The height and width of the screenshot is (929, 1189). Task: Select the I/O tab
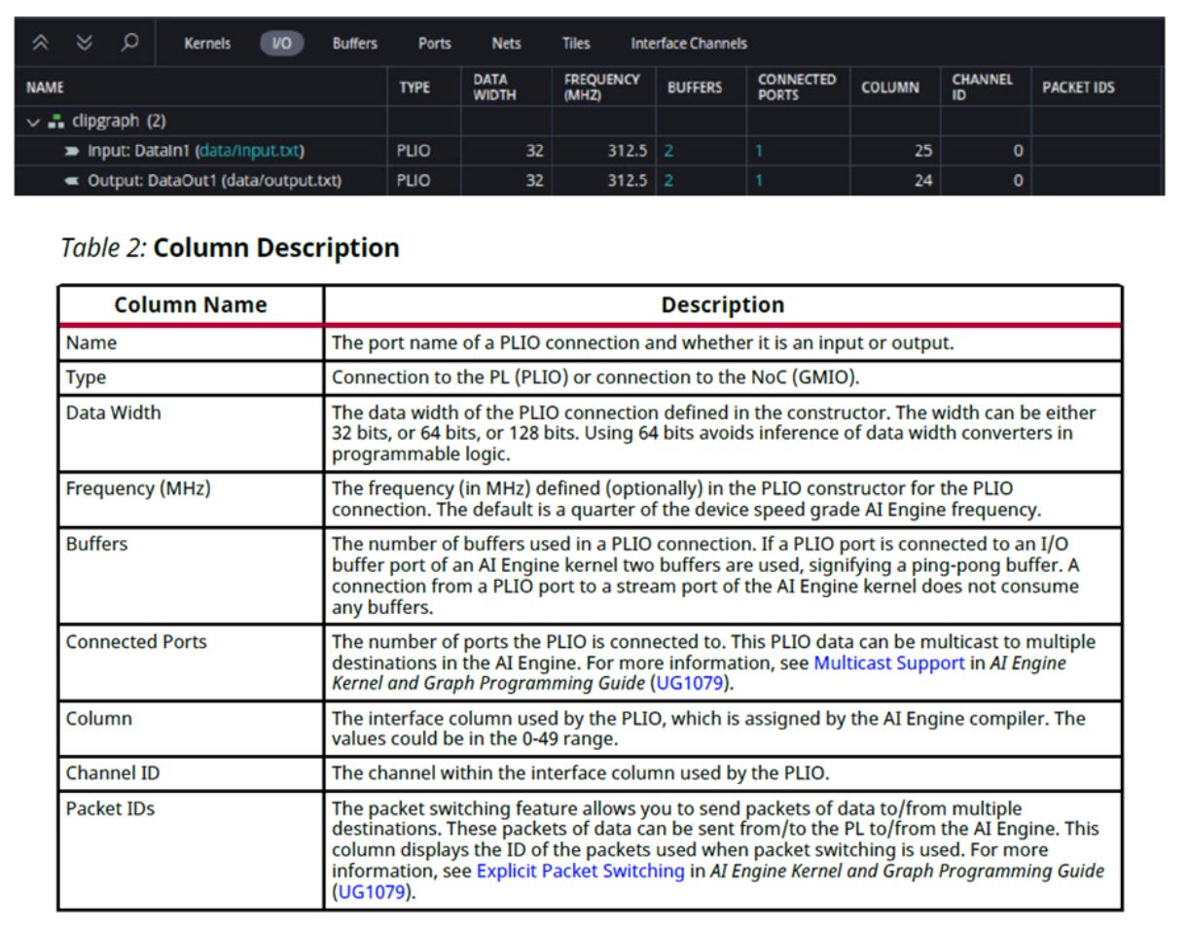point(282,43)
